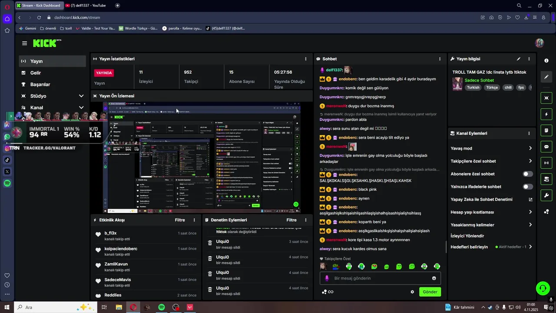Click the Windows taskbar search box
Screen dimensions: 556x313
55,307
